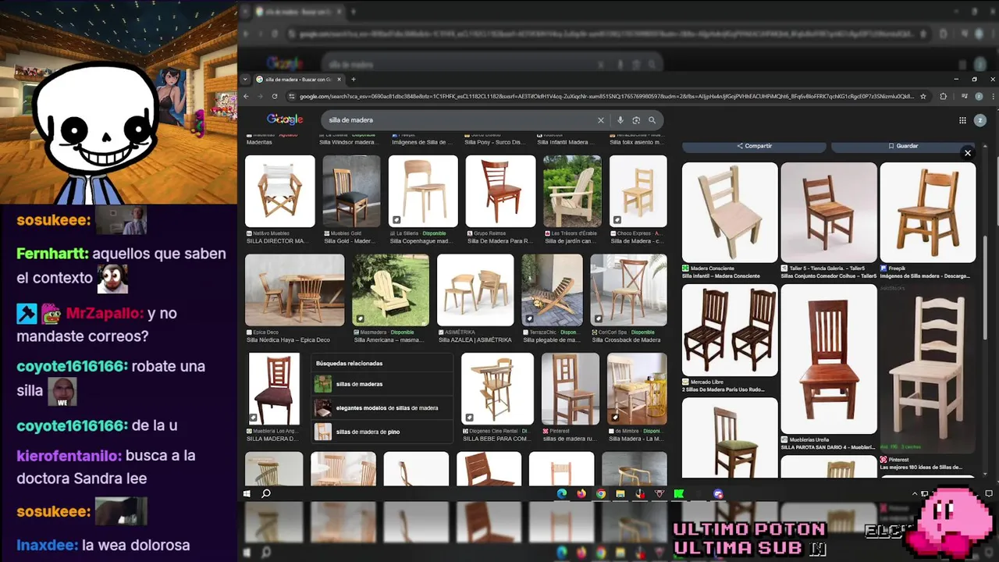This screenshot has width=999, height=562.
Task: Open the Silla de jardín garden chair image
Action: tap(572, 191)
